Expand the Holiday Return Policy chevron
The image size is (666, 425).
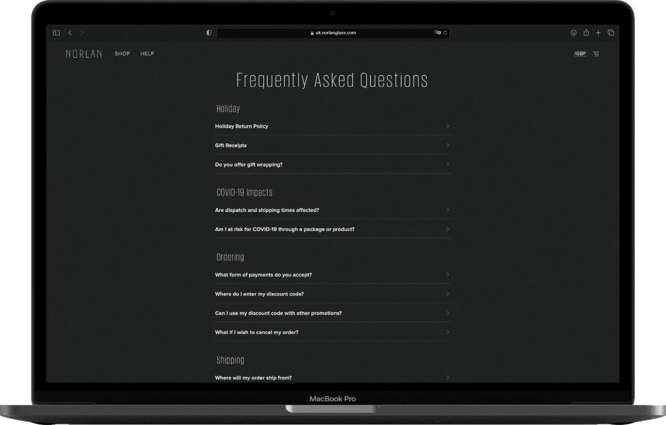[x=448, y=126]
